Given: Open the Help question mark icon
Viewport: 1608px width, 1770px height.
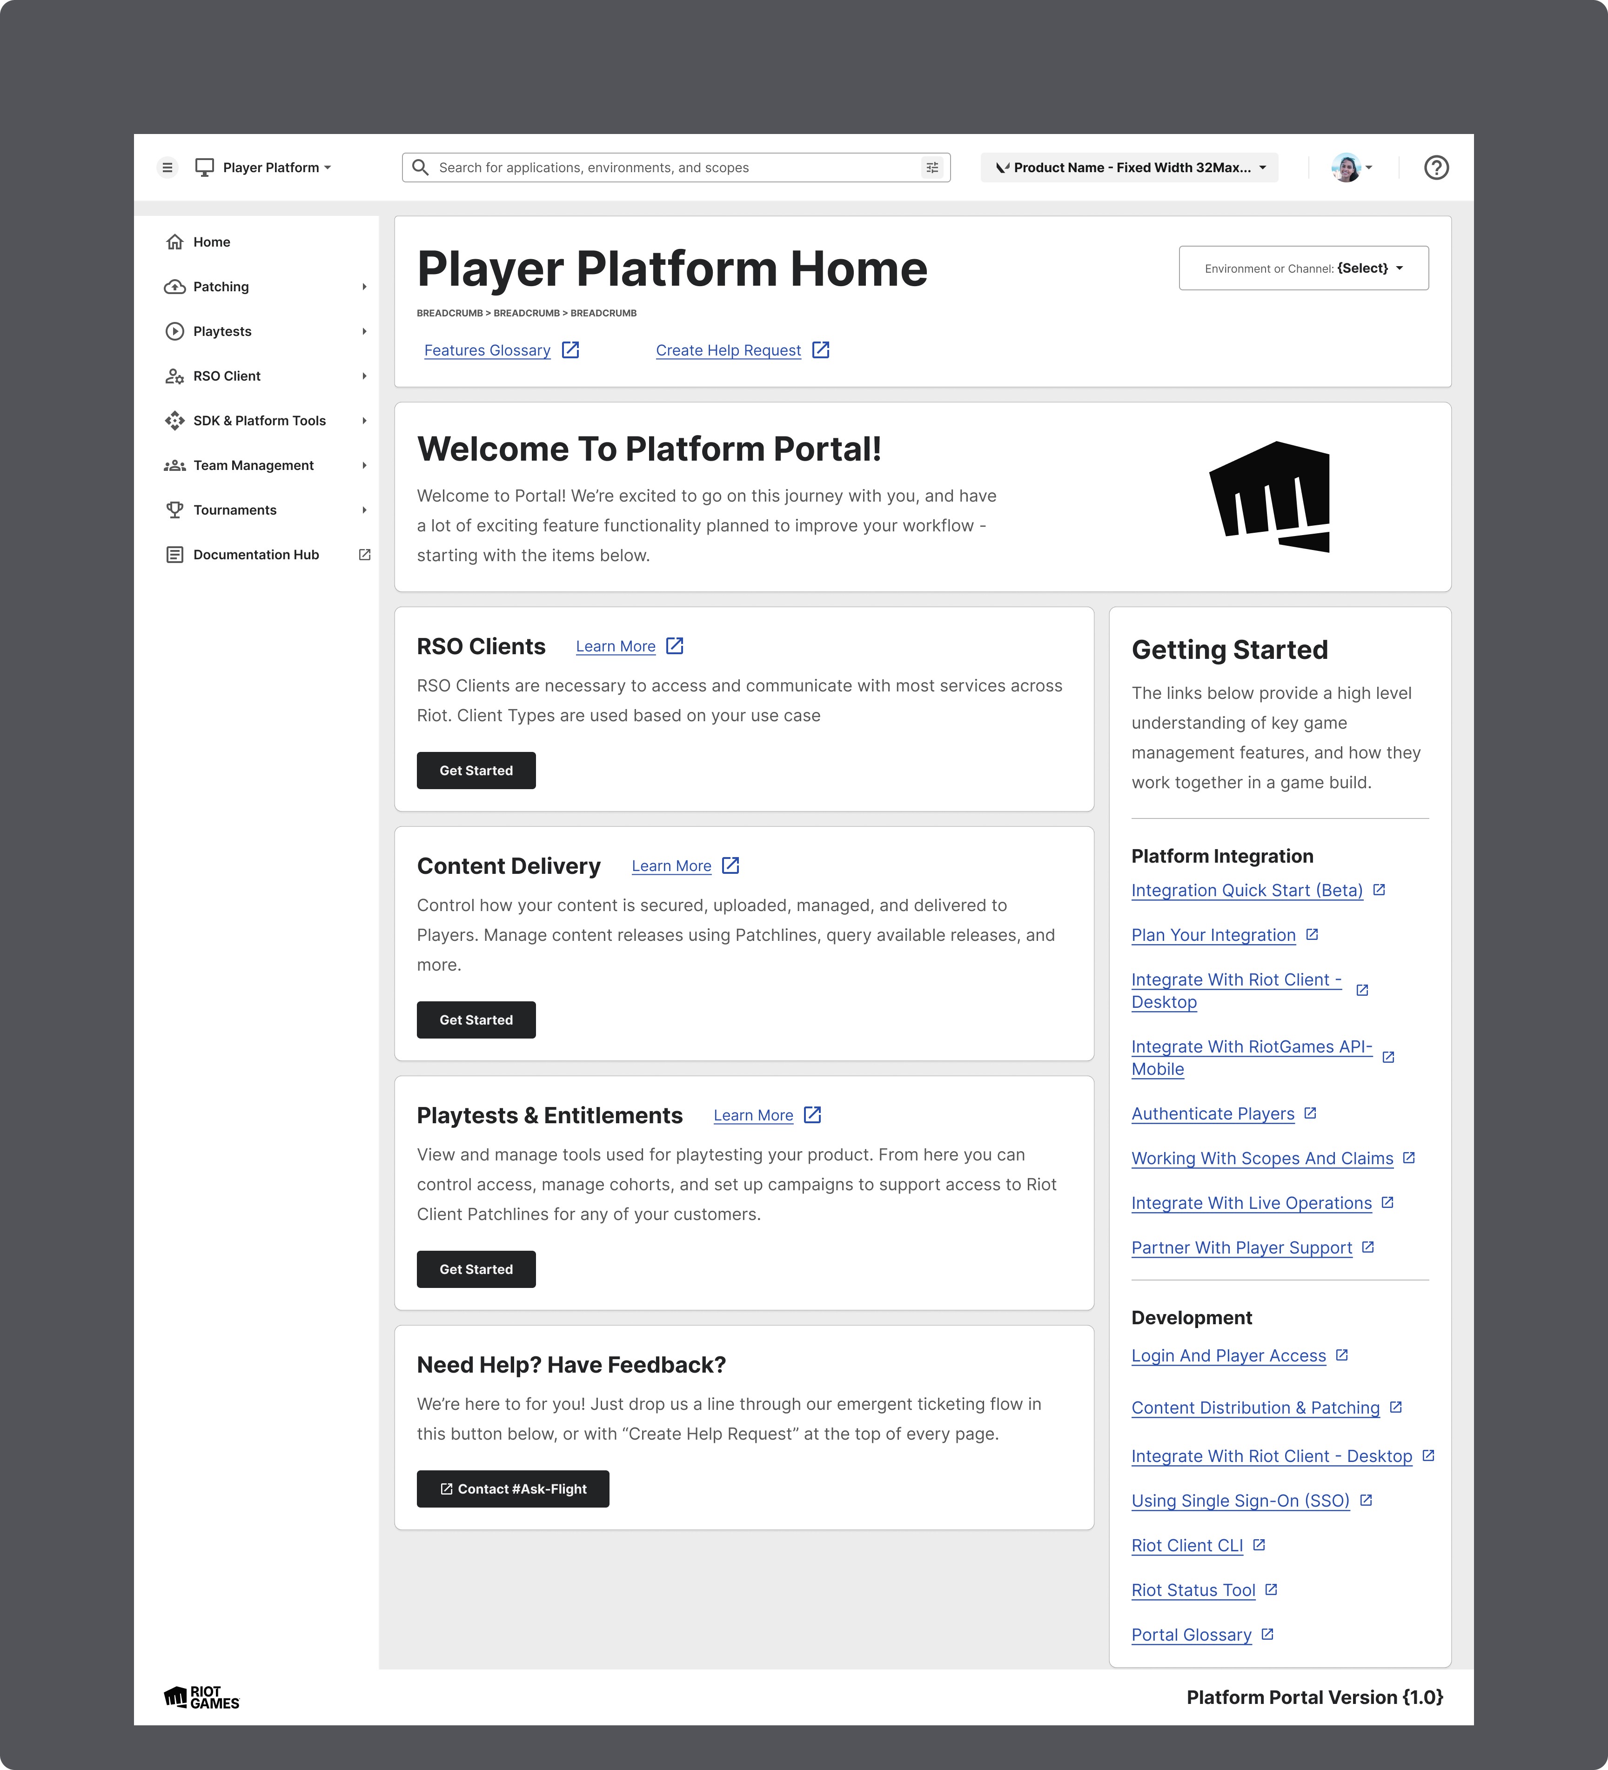Looking at the screenshot, I should [1437, 167].
